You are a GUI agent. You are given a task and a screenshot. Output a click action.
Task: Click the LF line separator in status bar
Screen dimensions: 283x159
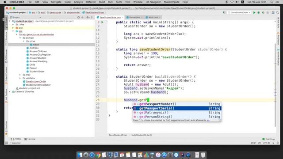coord(260,143)
